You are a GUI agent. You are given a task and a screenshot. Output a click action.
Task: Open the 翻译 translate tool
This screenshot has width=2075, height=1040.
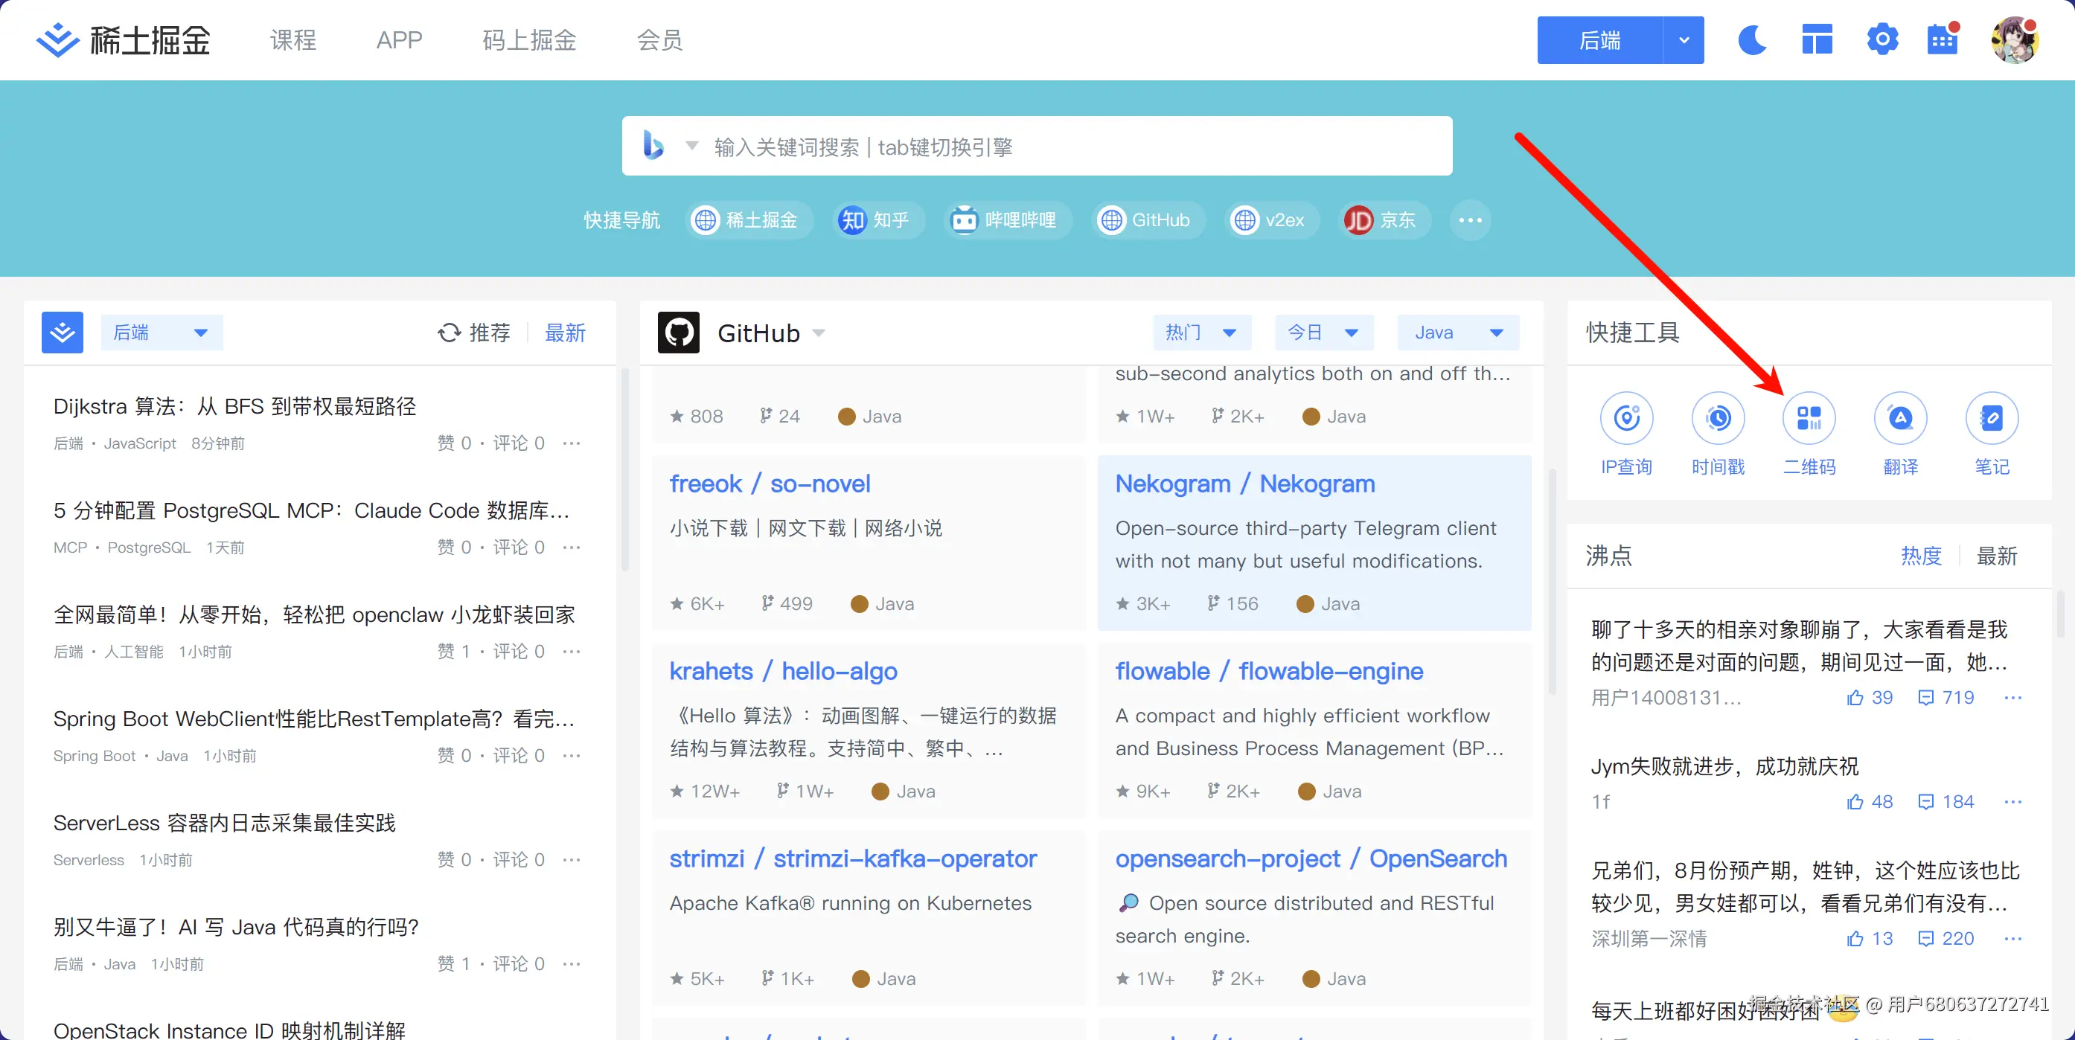click(x=1900, y=419)
